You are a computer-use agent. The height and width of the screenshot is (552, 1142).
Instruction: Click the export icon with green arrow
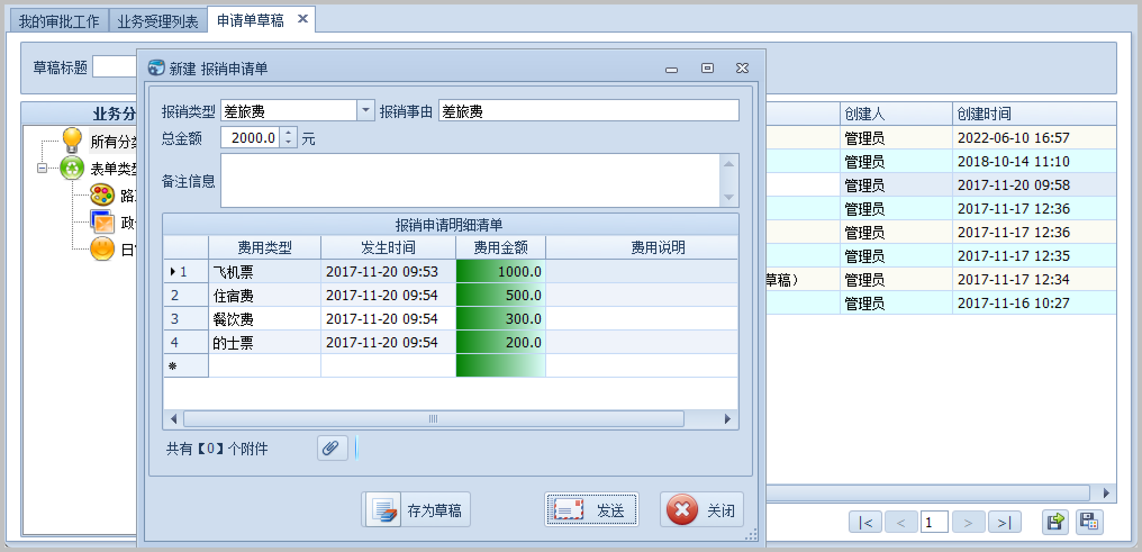point(1055,522)
